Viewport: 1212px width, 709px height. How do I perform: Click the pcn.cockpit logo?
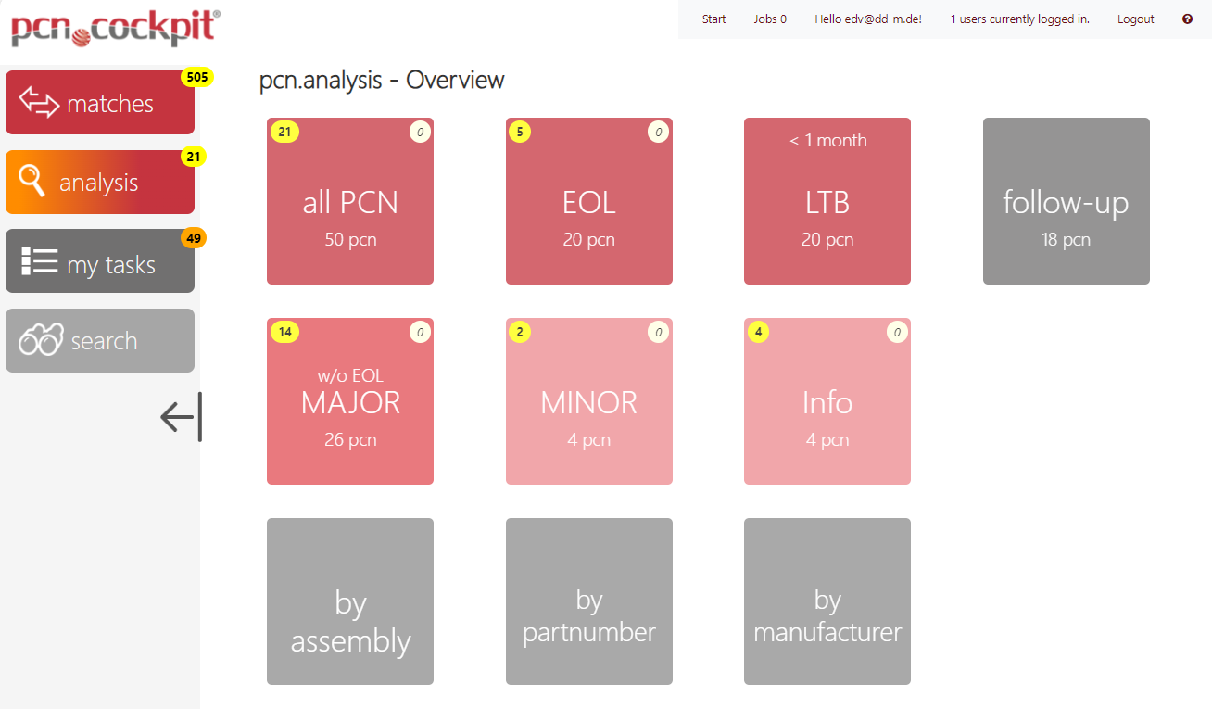point(115,27)
